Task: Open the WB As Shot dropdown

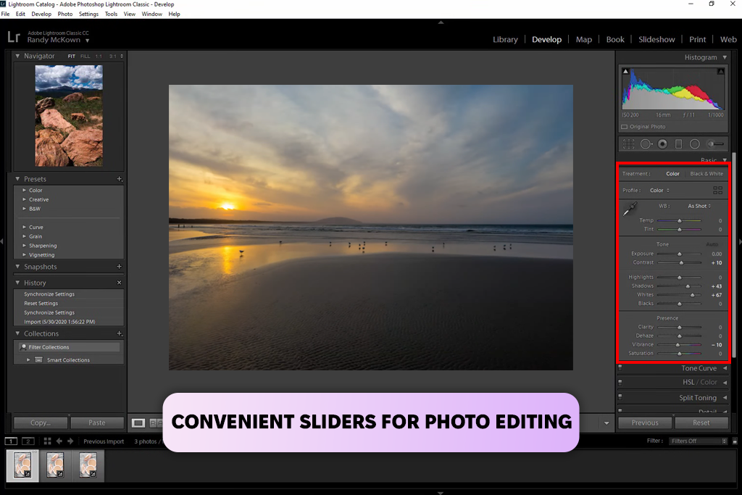Action: 699,206
